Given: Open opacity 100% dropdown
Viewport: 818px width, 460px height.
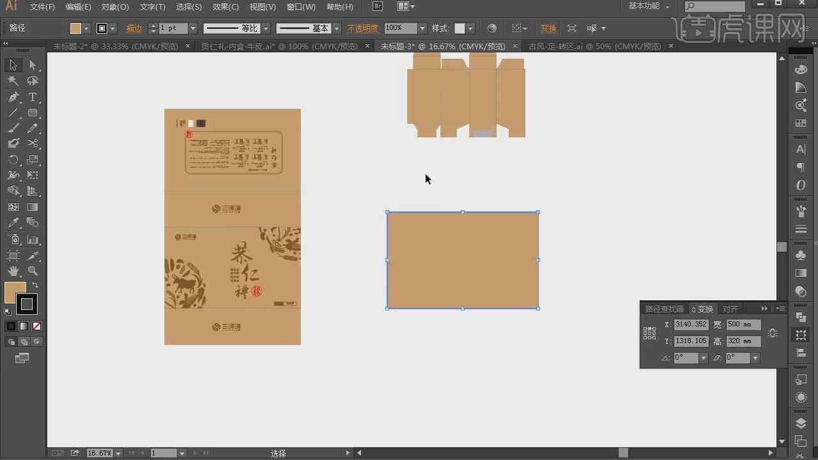Looking at the screenshot, I should click(x=422, y=28).
